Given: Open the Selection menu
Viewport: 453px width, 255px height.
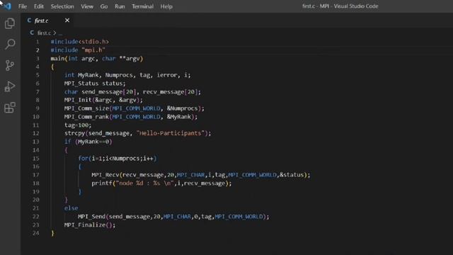Looking at the screenshot, I should (x=62, y=6).
